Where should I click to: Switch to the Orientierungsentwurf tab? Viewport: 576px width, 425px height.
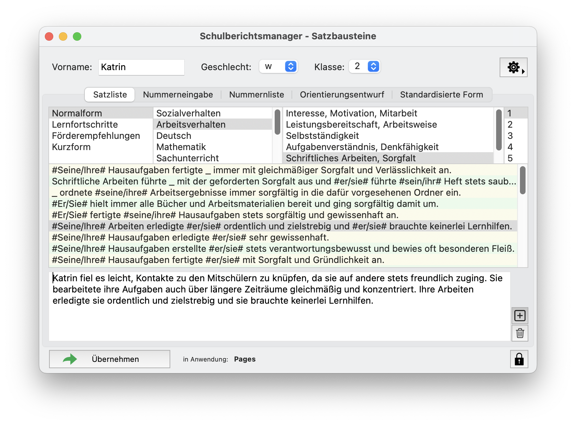[x=342, y=94]
